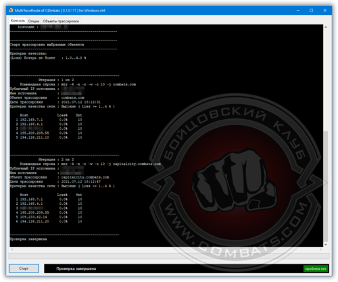Click the 109.233.62.14 hop row
The height and width of the screenshot is (282, 338).
coord(49,217)
